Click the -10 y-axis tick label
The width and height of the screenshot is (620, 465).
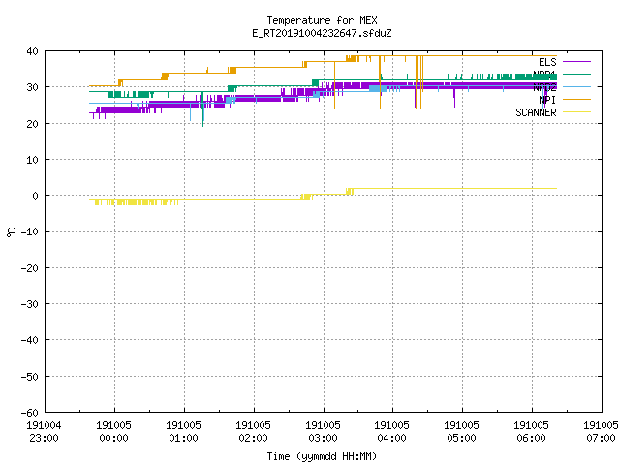pos(30,232)
